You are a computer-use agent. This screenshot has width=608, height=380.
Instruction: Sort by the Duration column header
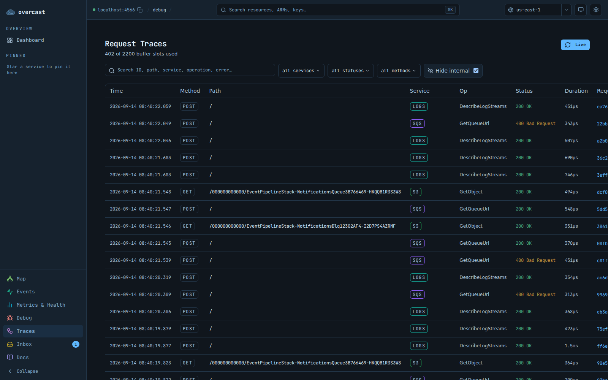(x=576, y=91)
